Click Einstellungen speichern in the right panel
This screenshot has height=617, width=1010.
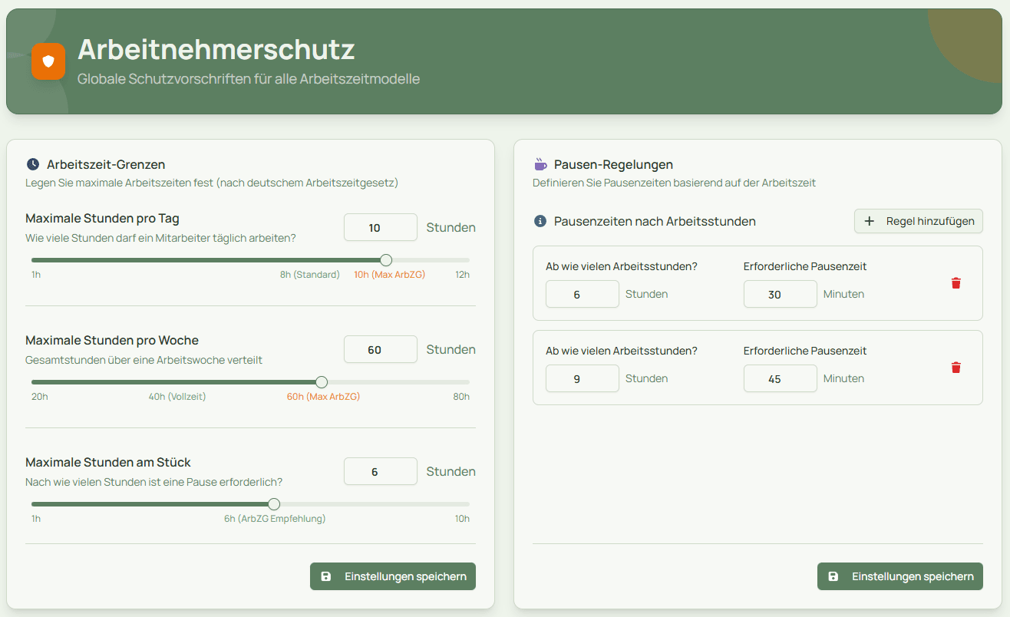899,576
